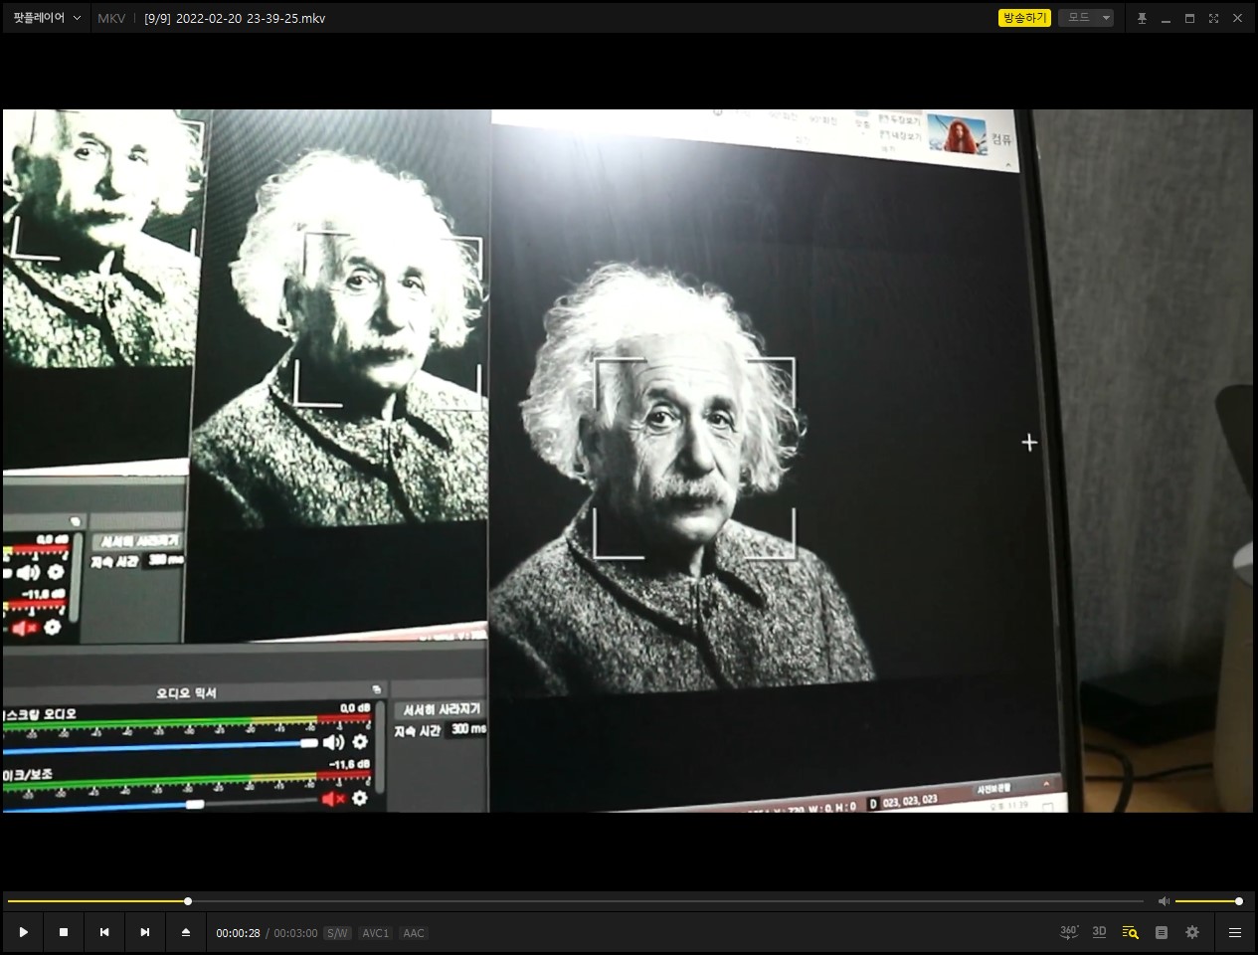Toggle the 3D video mode icon

pyautogui.click(x=1099, y=932)
